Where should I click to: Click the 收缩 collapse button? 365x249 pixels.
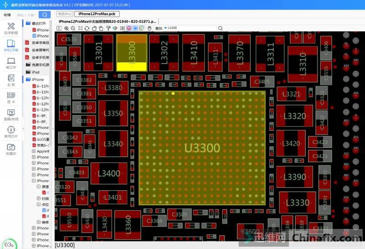pos(7,15)
